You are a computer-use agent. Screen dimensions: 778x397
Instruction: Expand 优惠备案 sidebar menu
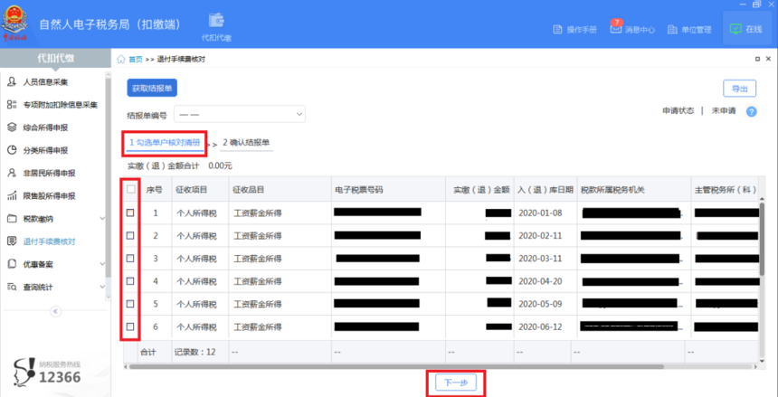pos(54,264)
